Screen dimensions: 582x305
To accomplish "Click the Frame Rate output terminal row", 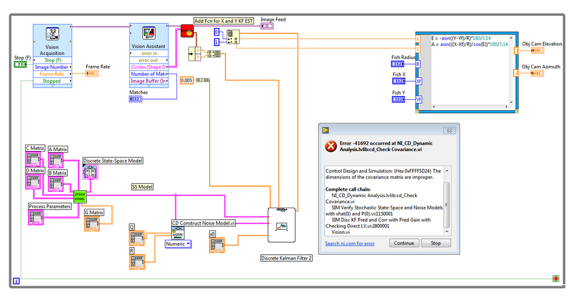I will click(x=52, y=74).
